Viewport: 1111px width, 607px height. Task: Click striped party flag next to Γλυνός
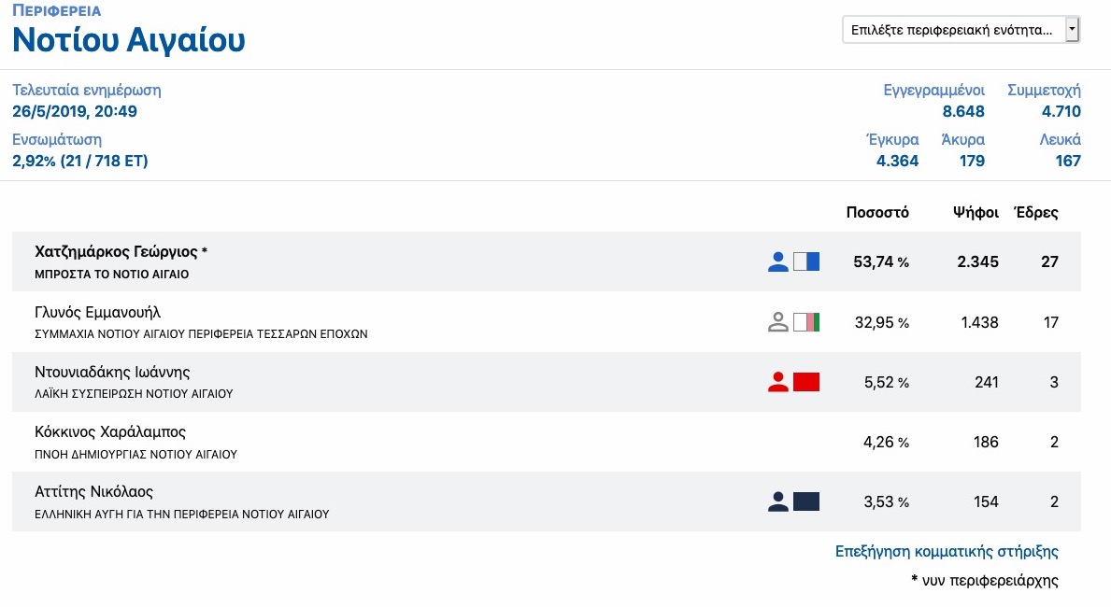[x=806, y=322]
